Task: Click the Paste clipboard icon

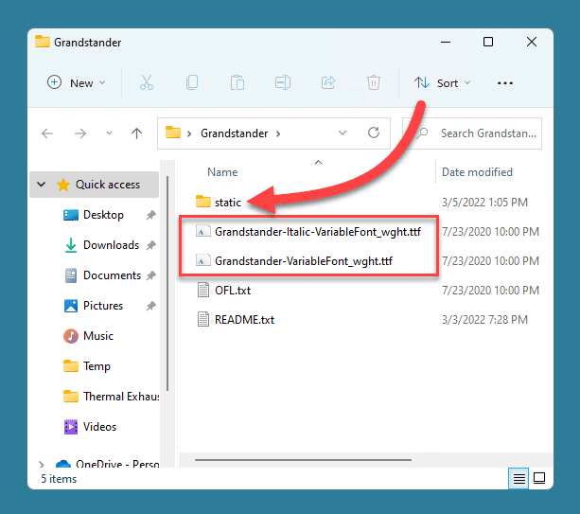Action: click(237, 82)
